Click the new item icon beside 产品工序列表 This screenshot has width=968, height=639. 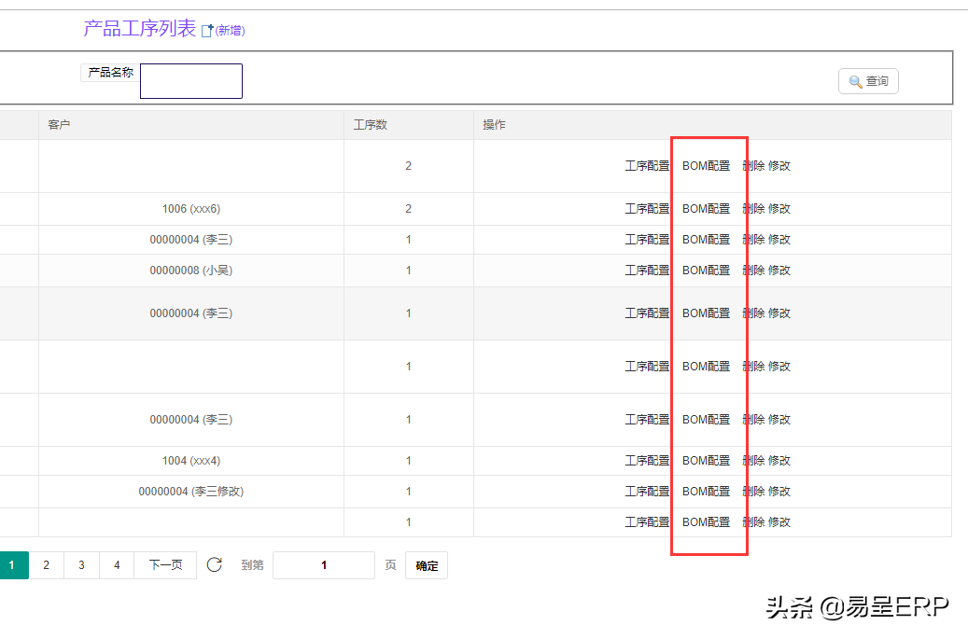(208, 31)
